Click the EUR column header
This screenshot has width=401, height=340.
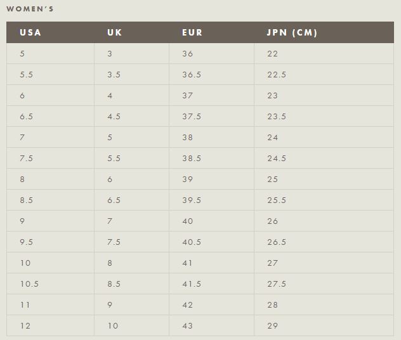(x=192, y=32)
